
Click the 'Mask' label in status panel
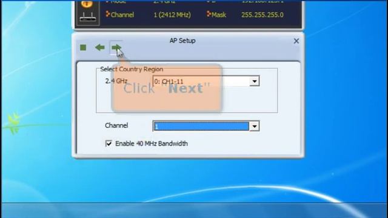tap(219, 15)
